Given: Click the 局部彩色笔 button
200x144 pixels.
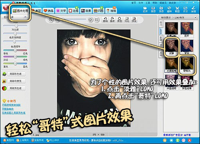Looking at the screenshot, I should point(16,74).
